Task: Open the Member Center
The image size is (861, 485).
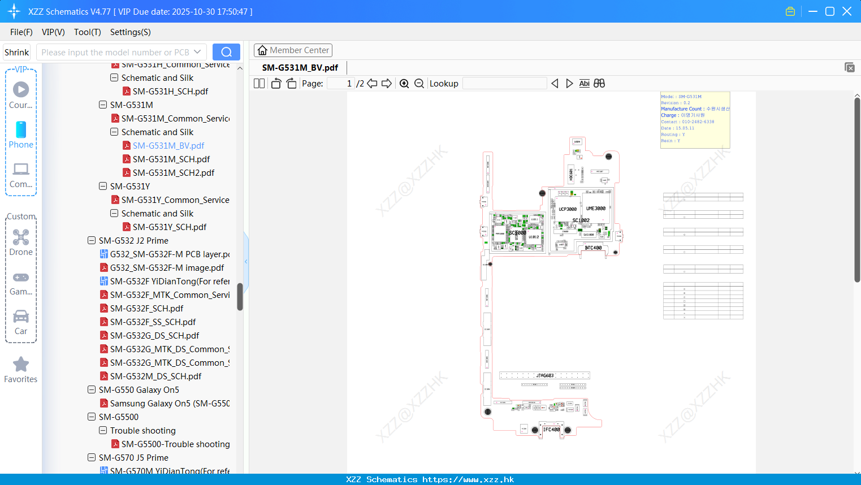Action: pos(293,50)
